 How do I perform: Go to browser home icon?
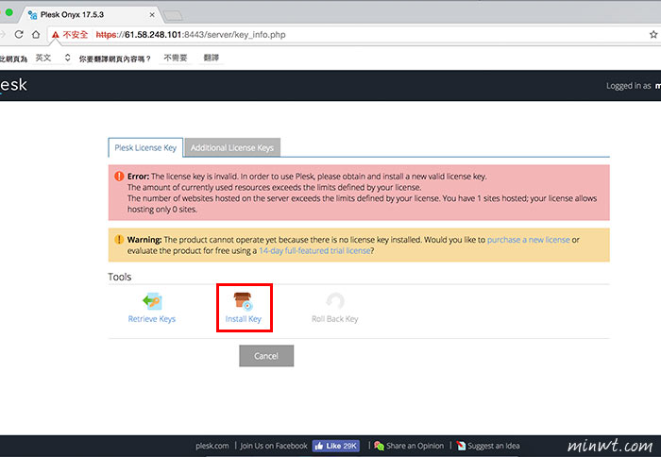coord(36,35)
